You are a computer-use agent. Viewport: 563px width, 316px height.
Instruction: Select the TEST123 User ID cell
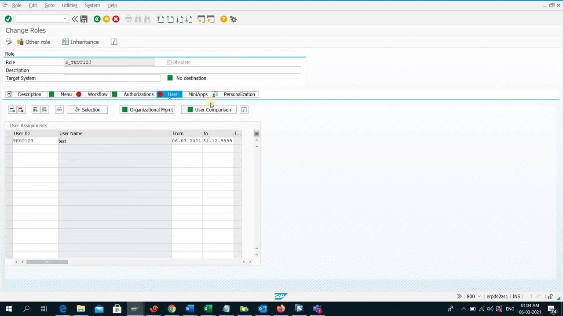(x=35, y=141)
